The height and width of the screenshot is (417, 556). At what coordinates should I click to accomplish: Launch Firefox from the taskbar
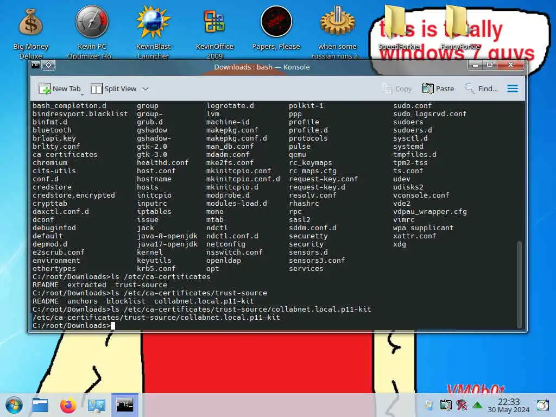tap(68, 405)
